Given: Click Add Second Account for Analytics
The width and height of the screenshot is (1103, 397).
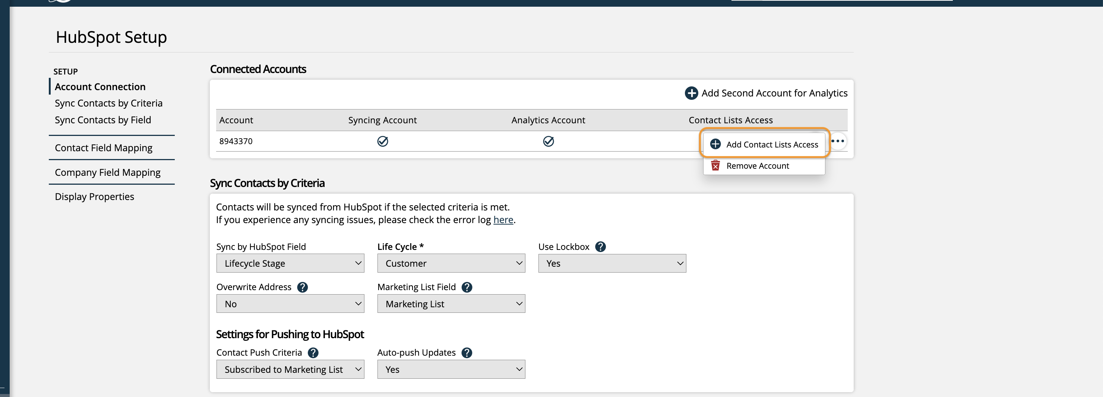Looking at the screenshot, I should tap(766, 93).
